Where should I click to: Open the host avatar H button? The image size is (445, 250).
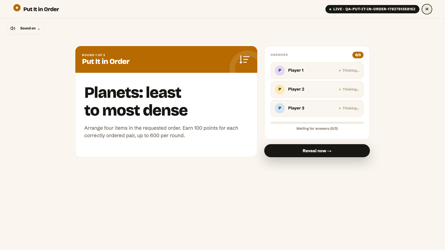[x=427, y=9]
